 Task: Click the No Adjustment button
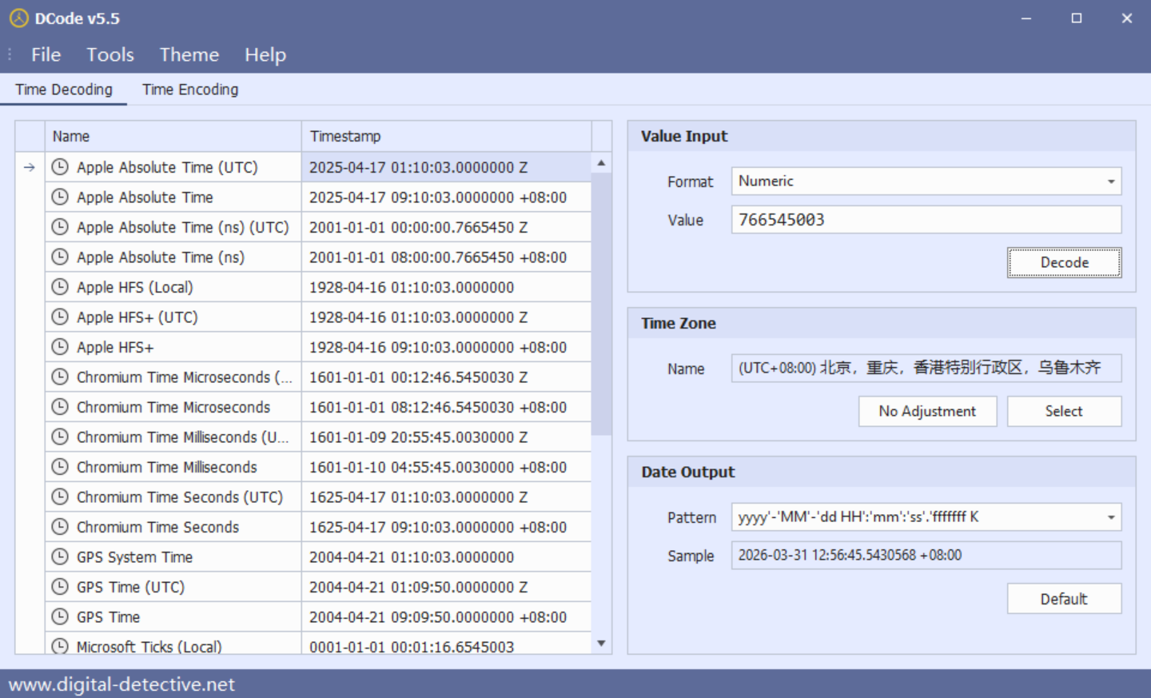click(x=927, y=411)
